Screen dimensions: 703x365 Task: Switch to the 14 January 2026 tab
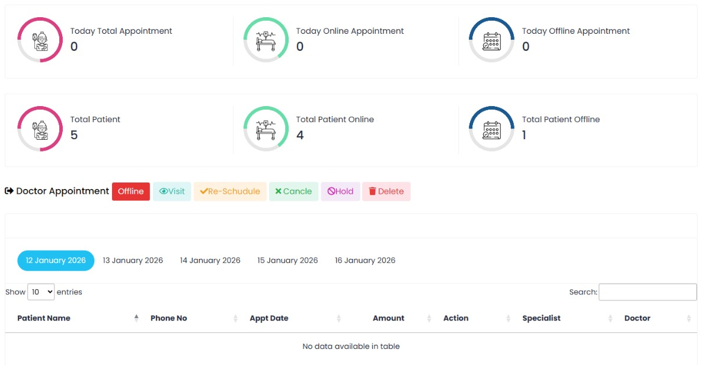[x=210, y=261]
